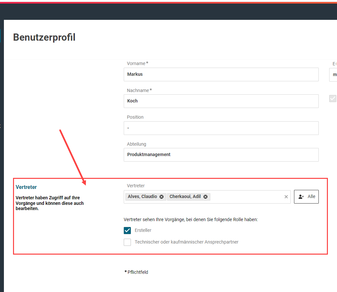Screen dimensions: 337x292
Task: Focus the Vorname field containing Markus
Action: [221, 74]
